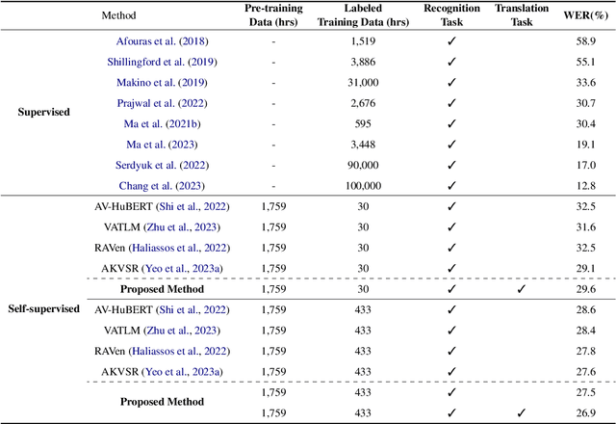Click the 58.9 WER value
Viewport: 616px width, 424px height.
(x=584, y=41)
